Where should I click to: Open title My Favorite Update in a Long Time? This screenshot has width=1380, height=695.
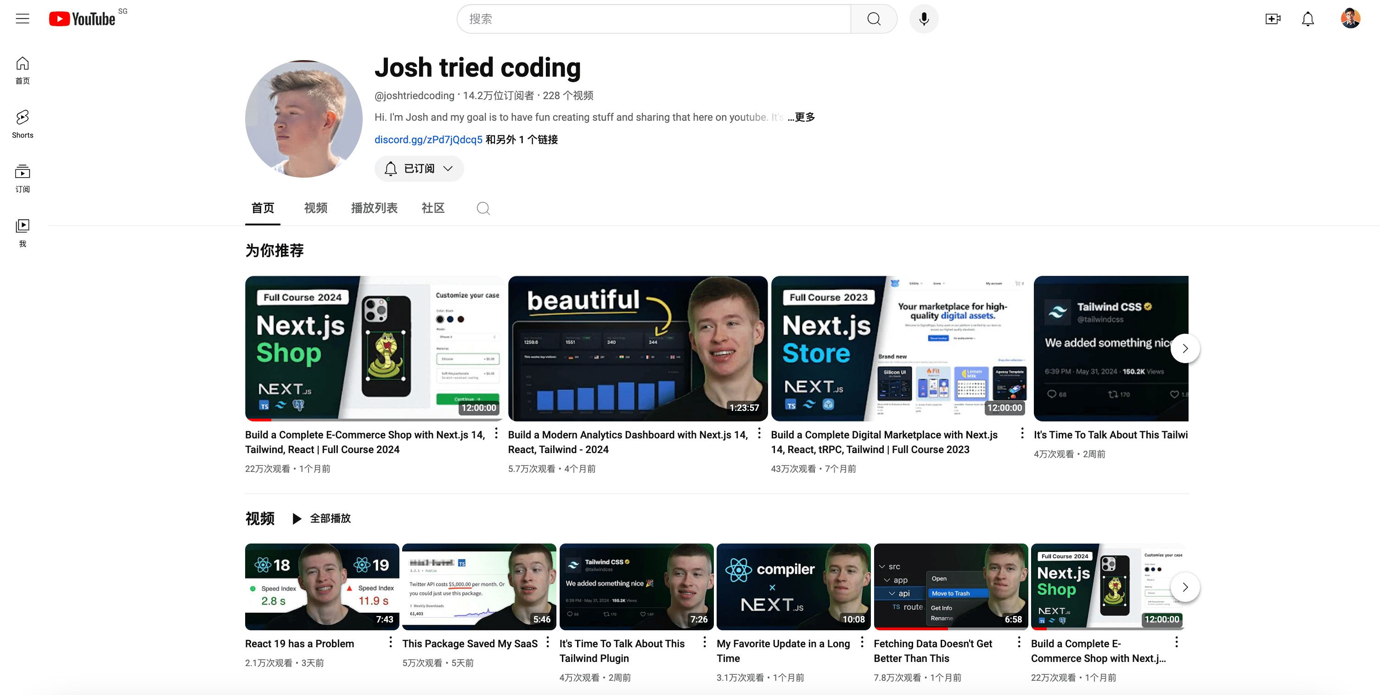[x=783, y=651]
